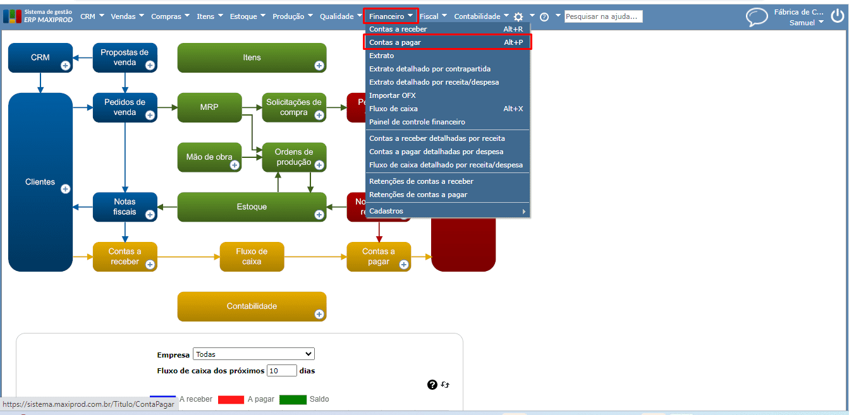Click plus icon on Notas fiscais
This screenshot has height=415, width=849.
click(x=150, y=215)
